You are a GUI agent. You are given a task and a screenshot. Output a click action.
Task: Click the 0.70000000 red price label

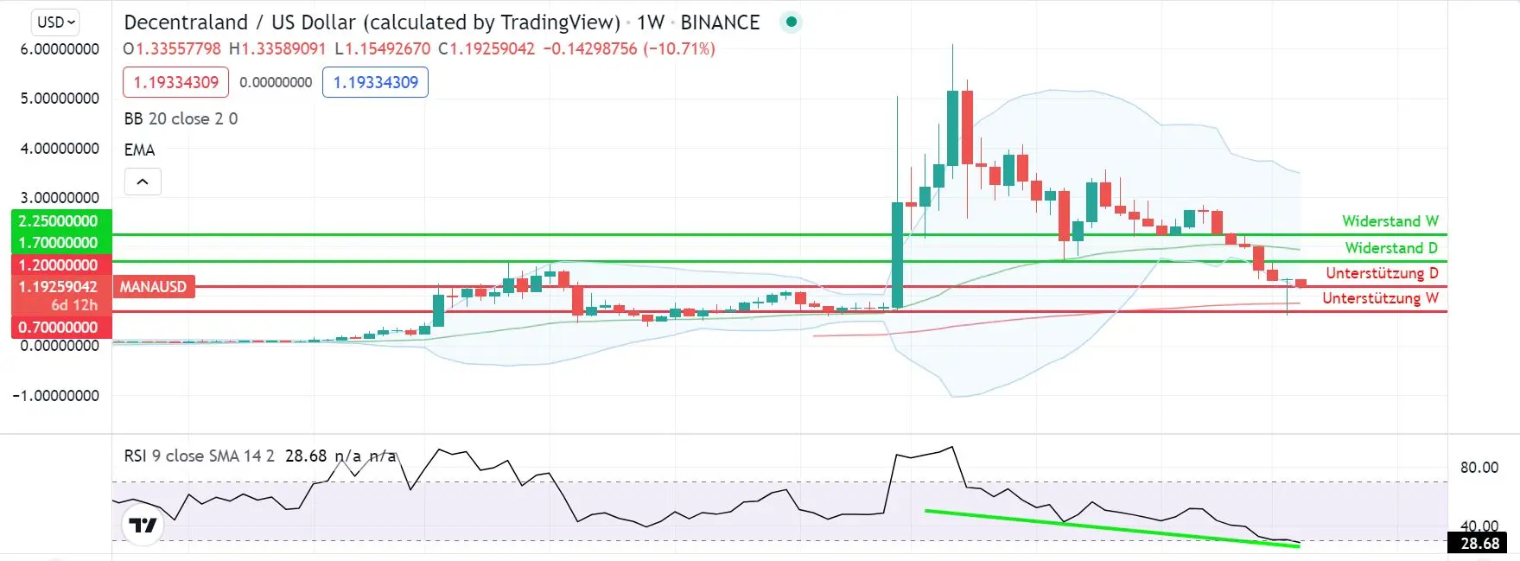click(61, 327)
